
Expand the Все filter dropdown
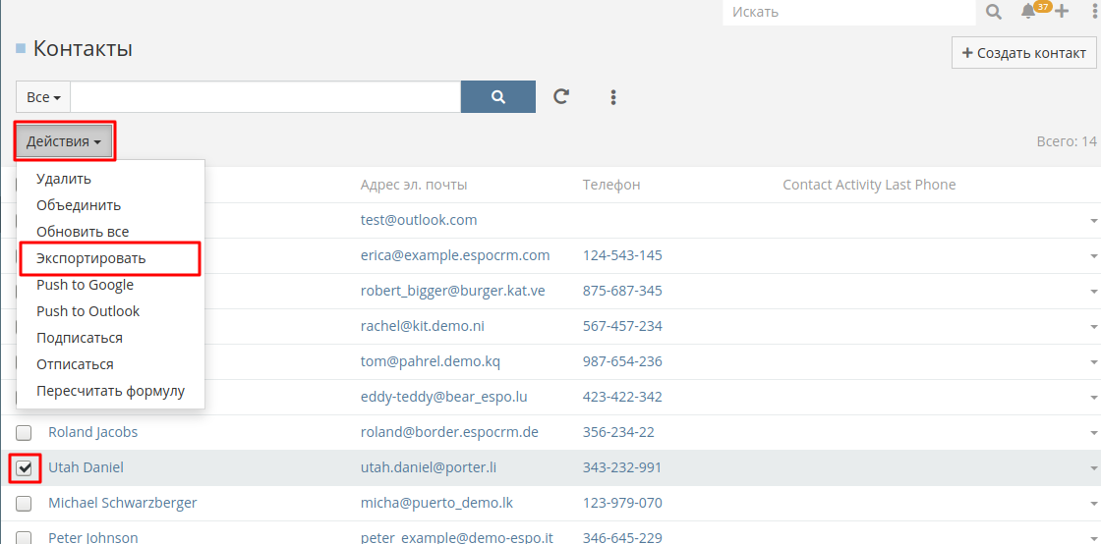pyautogui.click(x=43, y=97)
